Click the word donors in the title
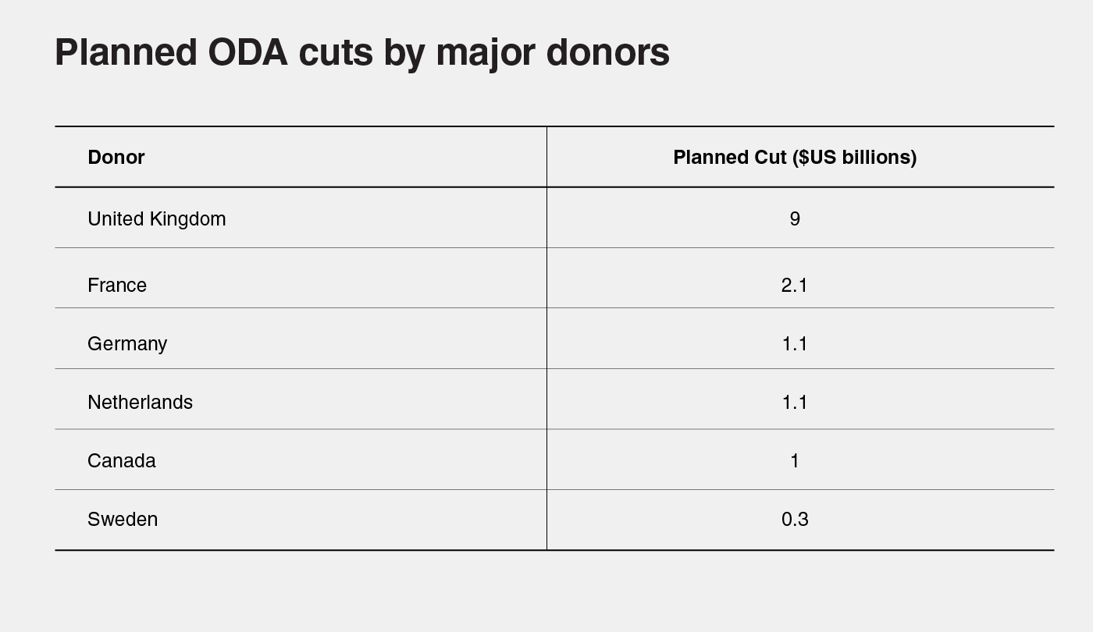Image resolution: width=1093 pixels, height=632 pixels. point(607,53)
